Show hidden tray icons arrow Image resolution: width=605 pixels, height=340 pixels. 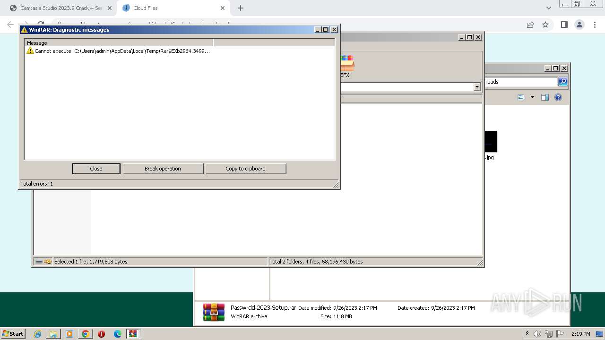(527, 333)
